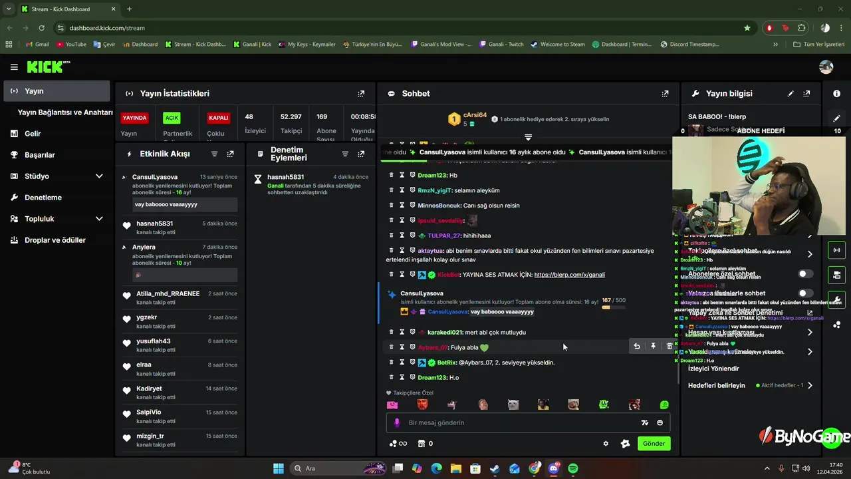Pop out the Sohbet chat panel
Image resolution: width=851 pixels, height=479 pixels.
pyautogui.click(x=665, y=94)
